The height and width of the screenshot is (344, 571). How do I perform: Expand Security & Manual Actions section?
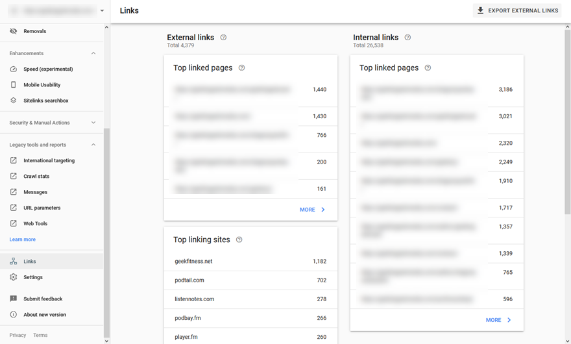(93, 123)
